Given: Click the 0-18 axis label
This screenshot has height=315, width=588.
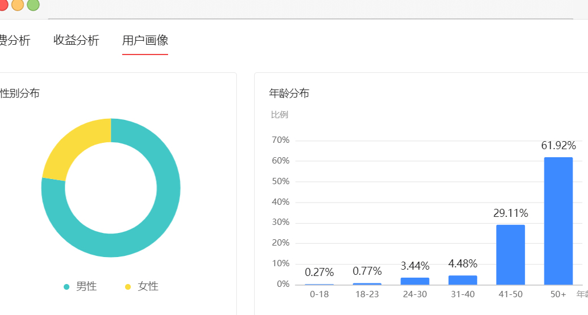Looking at the screenshot, I should coord(319,294).
